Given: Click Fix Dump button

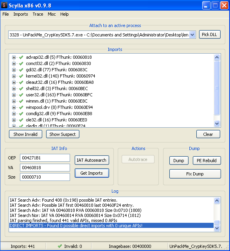Looking at the screenshot, I should point(195,174).
